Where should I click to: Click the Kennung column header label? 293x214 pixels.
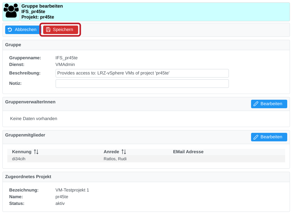[x=22, y=152]
